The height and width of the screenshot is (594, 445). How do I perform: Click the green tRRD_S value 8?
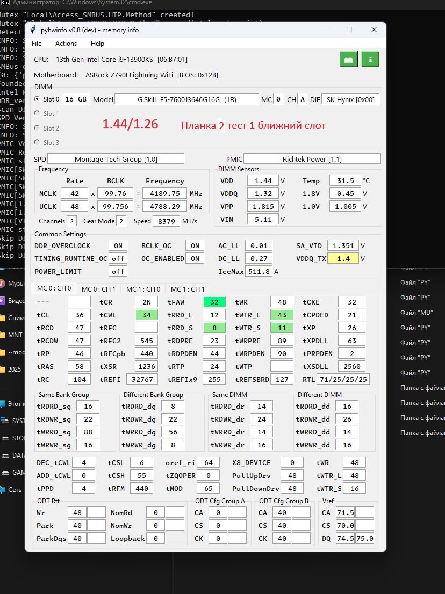pyautogui.click(x=214, y=328)
